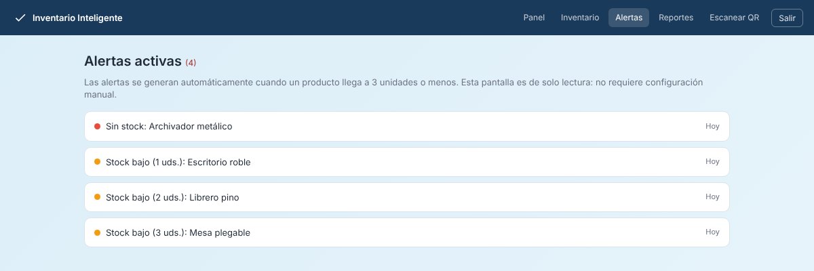
Task: Click the orange dot for Mesa plegable
Action: [x=97, y=232]
